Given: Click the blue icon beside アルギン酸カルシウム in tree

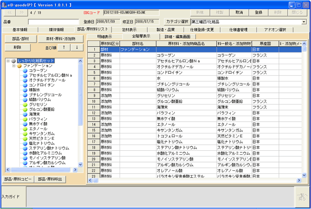Looking at the screenshot, I should tap(25, 163).
